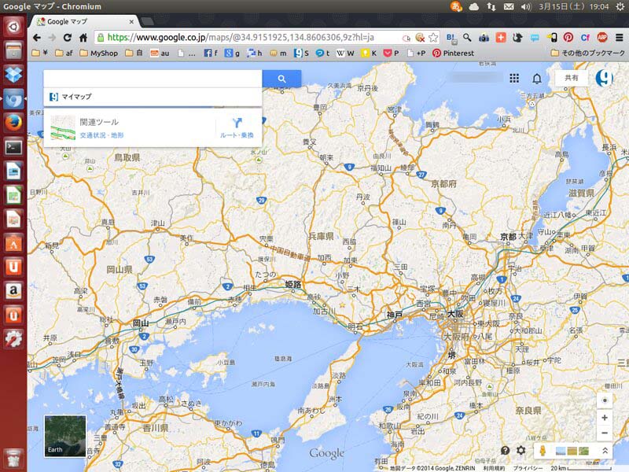
Task: Open the map settings gear
Action: [x=520, y=451]
